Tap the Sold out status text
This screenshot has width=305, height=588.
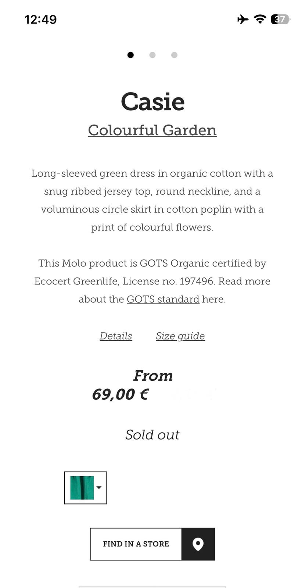tap(152, 435)
